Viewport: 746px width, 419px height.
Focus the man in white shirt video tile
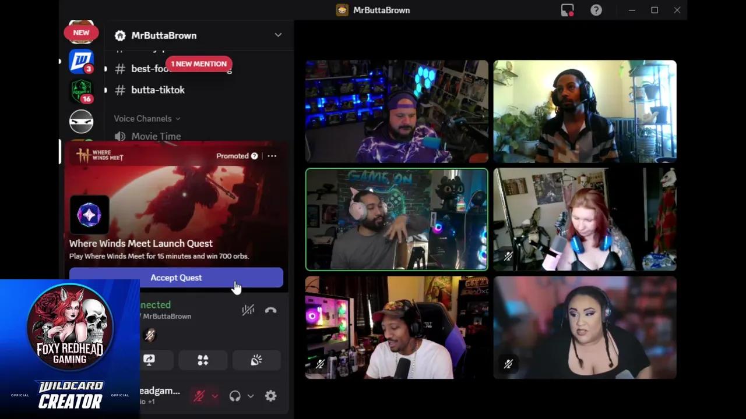tap(397, 328)
